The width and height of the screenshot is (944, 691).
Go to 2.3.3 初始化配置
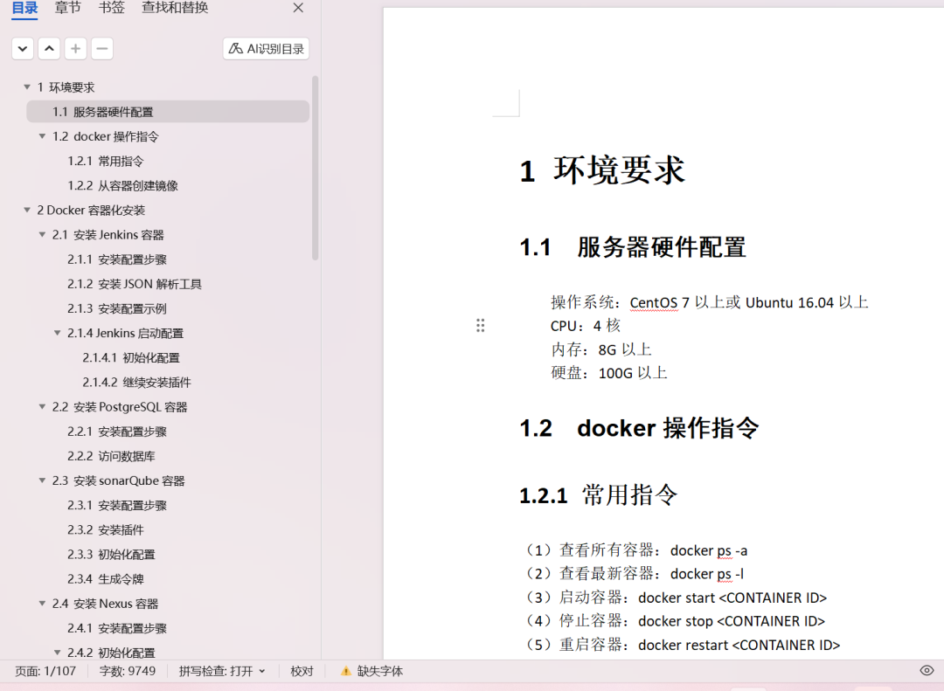click(111, 555)
